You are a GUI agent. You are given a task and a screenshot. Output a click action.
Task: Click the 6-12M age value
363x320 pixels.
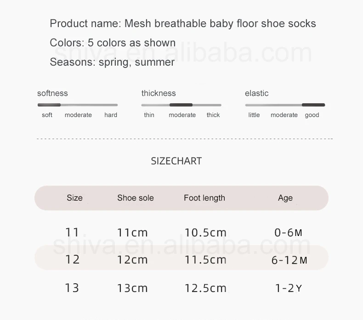pos(289,260)
